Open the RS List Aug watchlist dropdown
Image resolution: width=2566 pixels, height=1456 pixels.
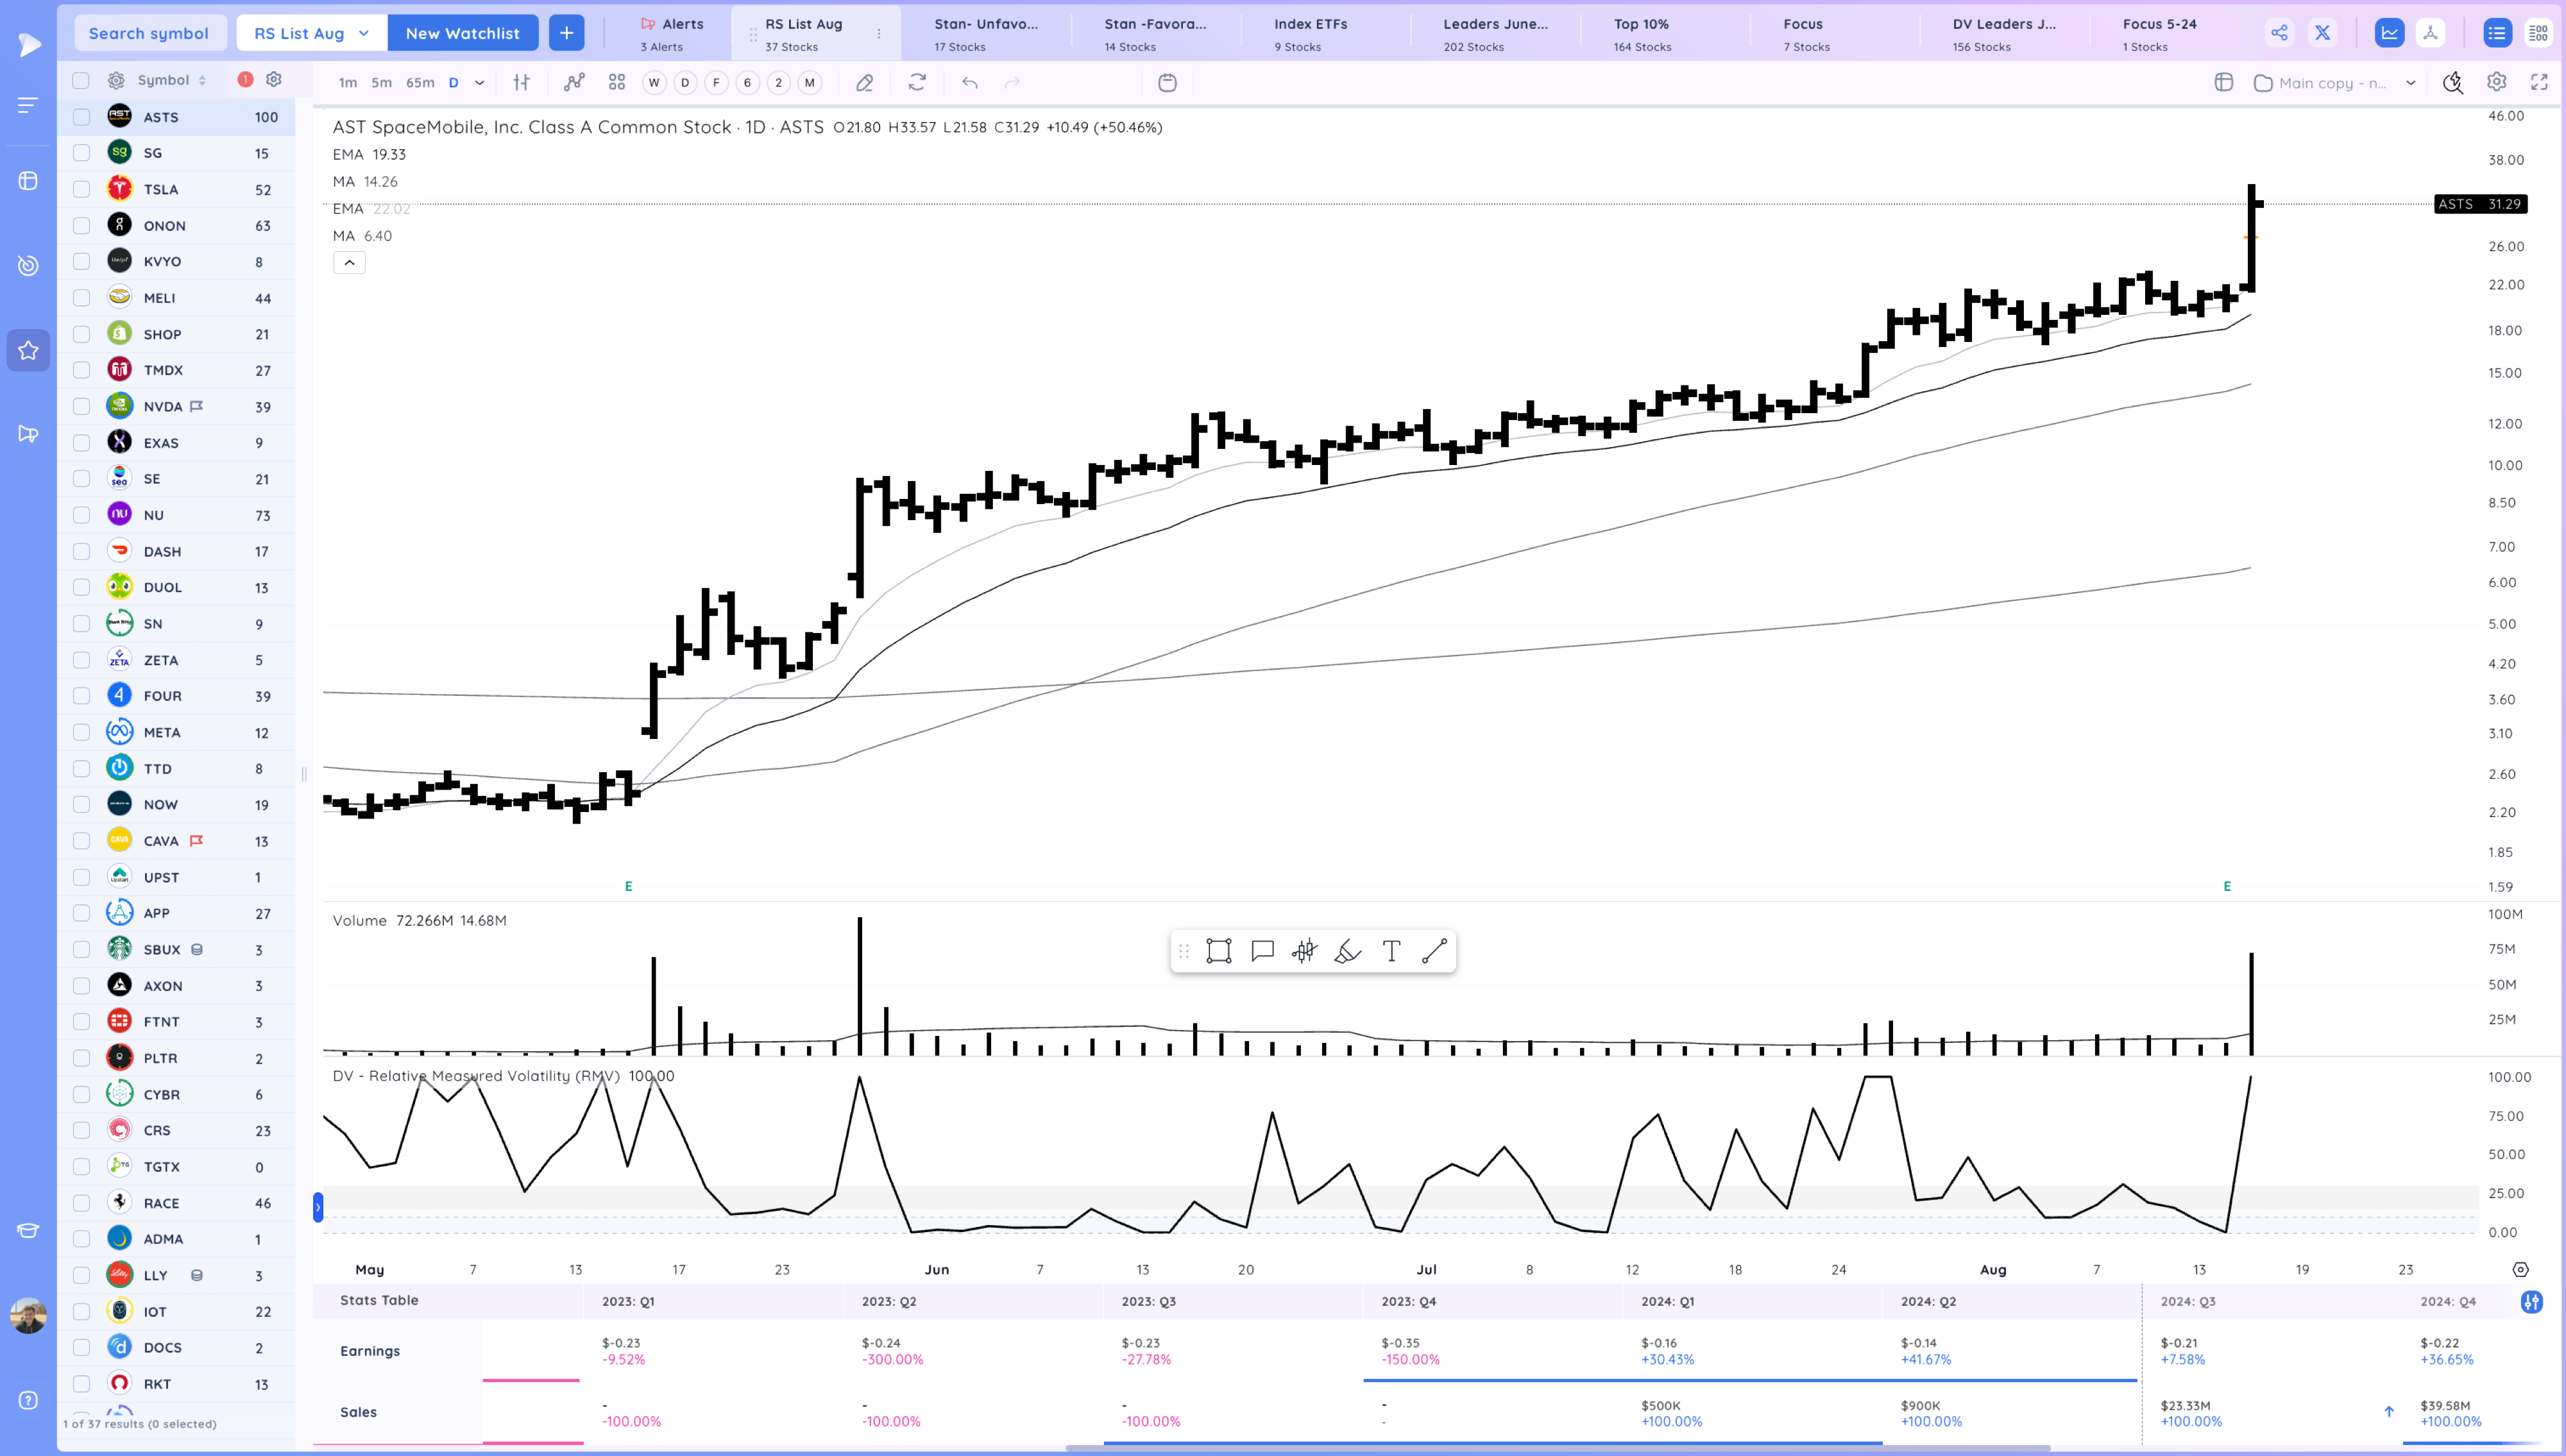pos(310,32)
